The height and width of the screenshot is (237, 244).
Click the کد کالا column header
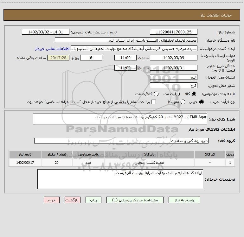pos(210,155)
